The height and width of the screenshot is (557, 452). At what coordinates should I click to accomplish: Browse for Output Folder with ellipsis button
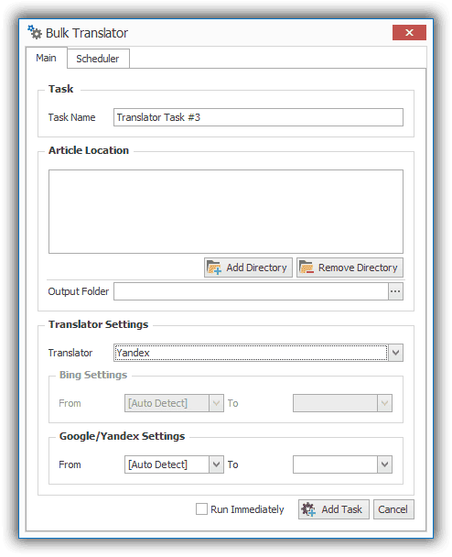395,291
